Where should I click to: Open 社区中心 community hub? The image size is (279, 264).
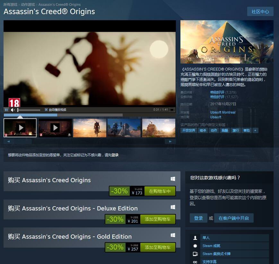pos(260,12)
